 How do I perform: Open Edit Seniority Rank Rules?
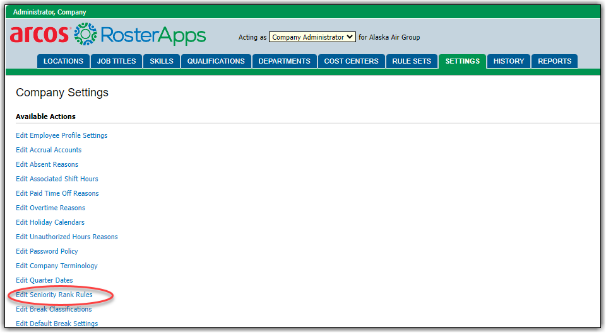(x=54, y=295)
